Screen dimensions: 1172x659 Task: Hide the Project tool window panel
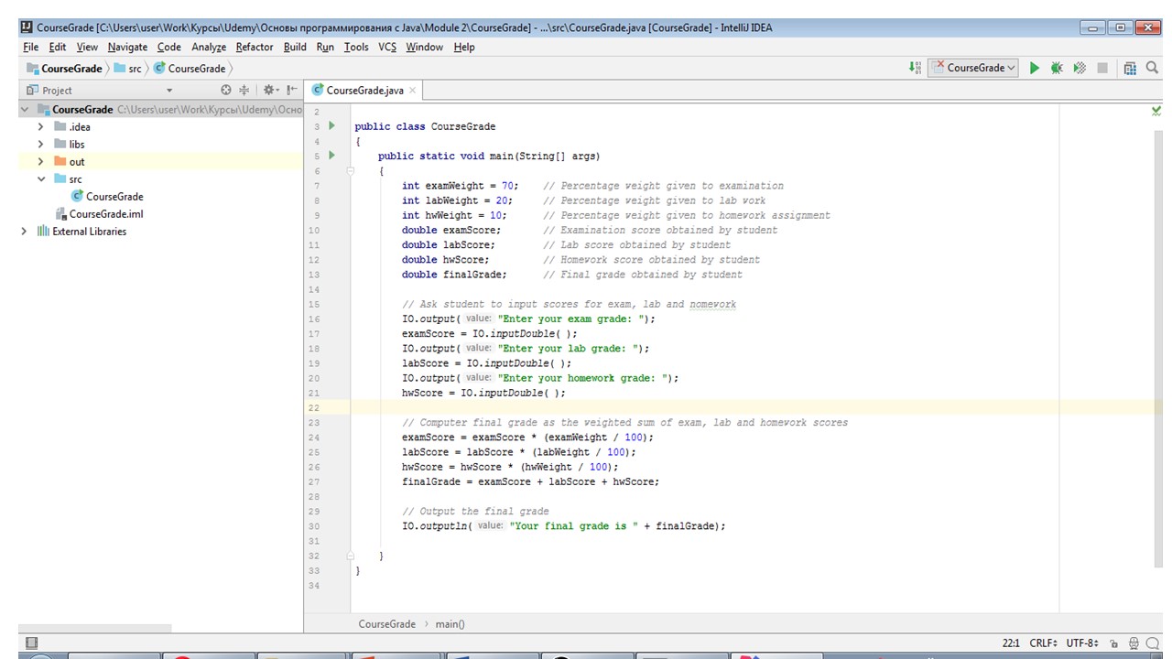point(291,90)
